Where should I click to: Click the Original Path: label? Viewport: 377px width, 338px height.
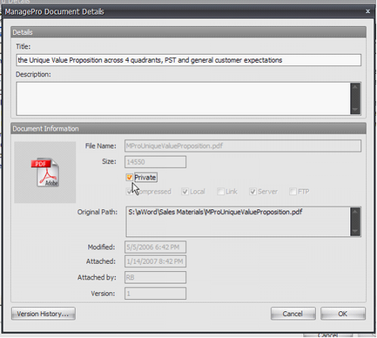point(98,212)
